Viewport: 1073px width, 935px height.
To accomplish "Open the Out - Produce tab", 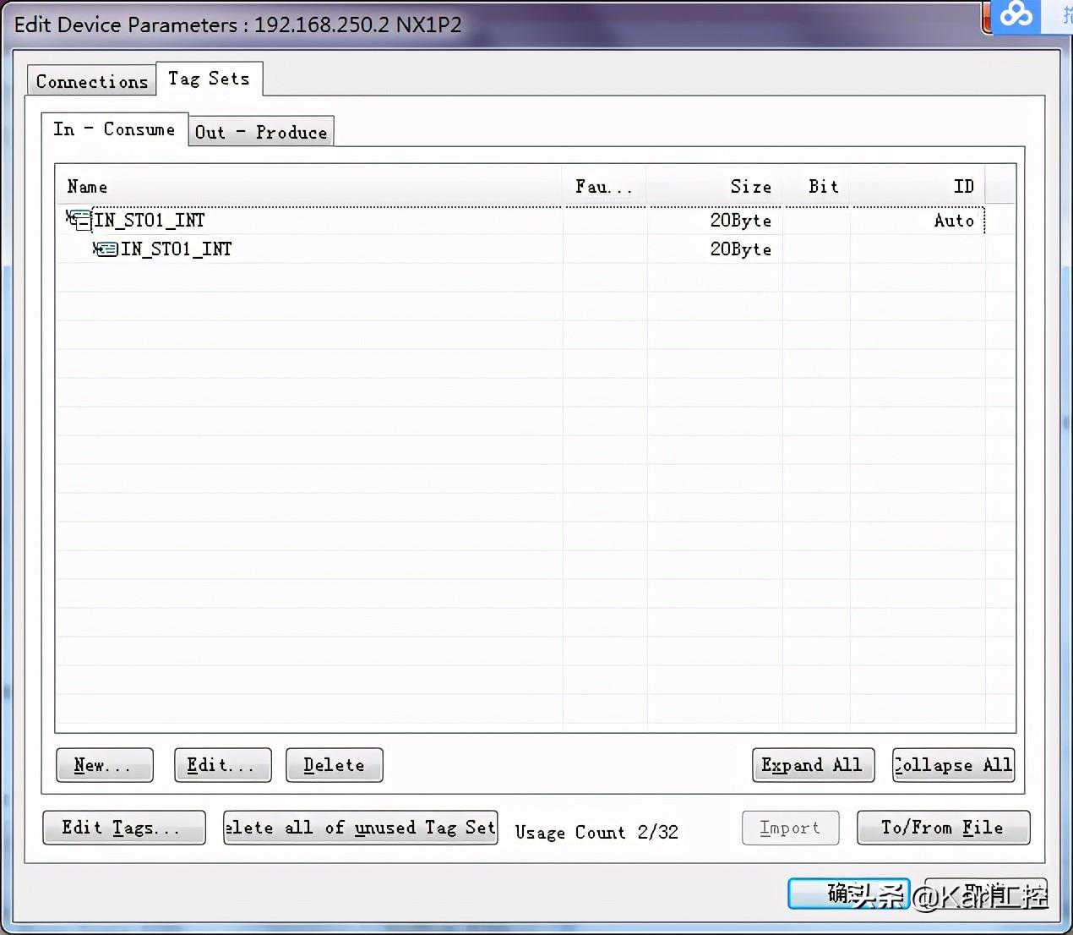I will [260, 132].
